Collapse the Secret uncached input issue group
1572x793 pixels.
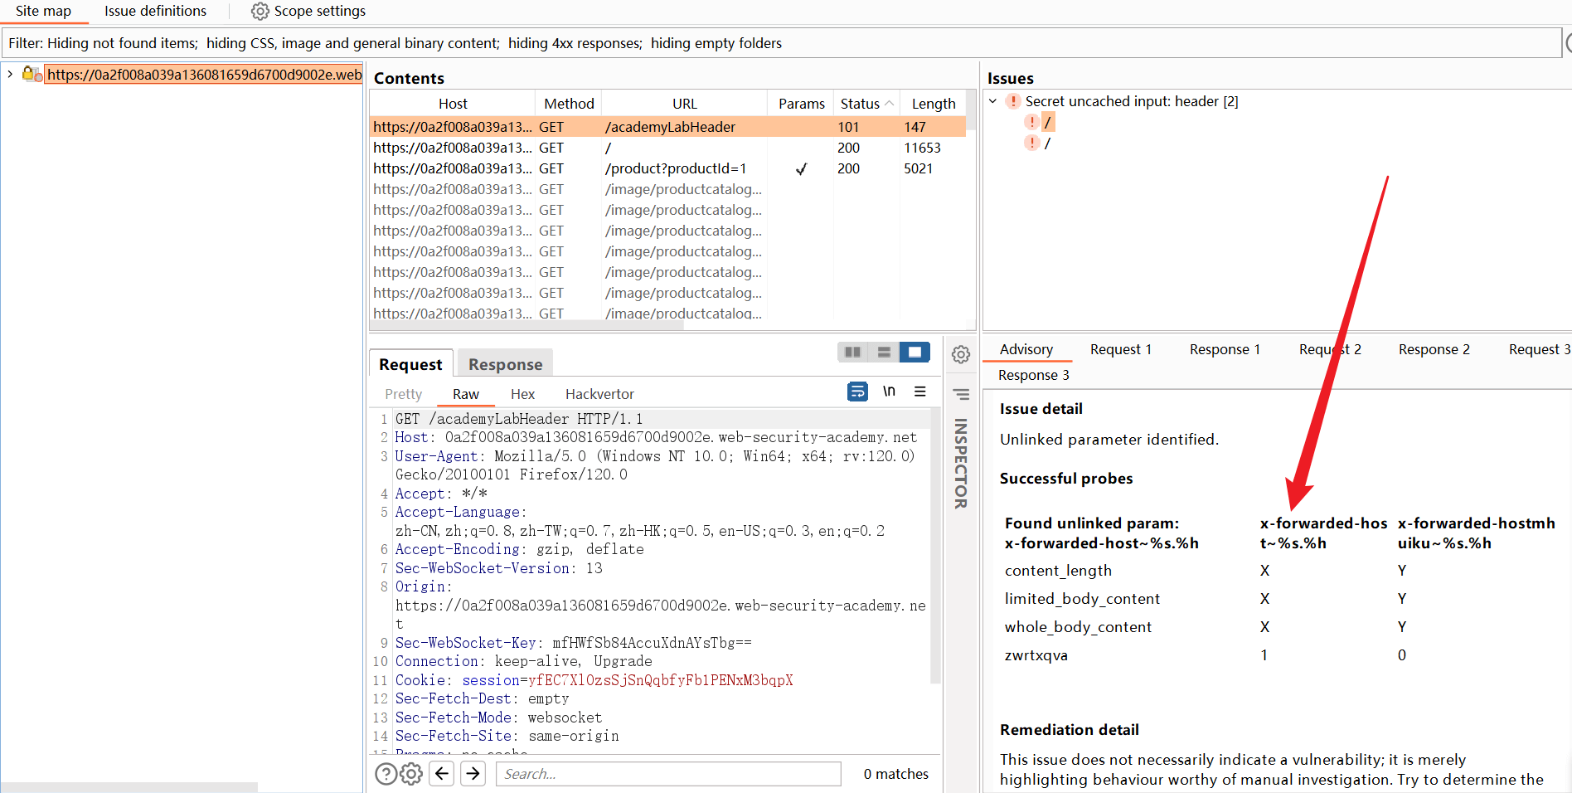tap(992, 101)
